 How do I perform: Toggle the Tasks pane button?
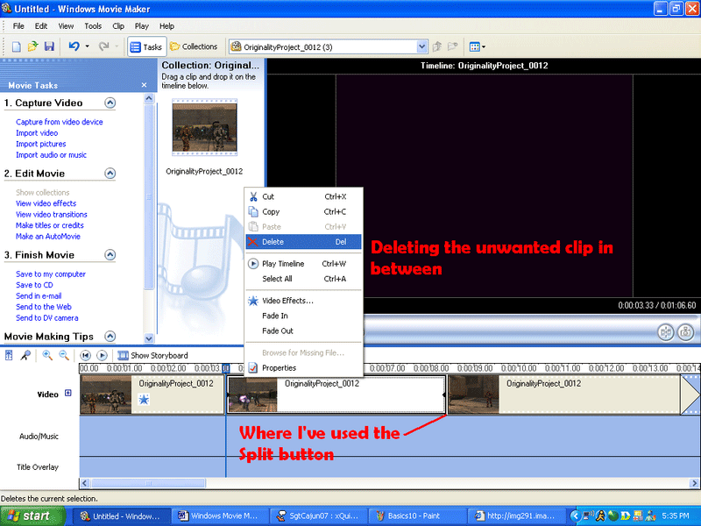pyautogui.click(x=145, y=46)
